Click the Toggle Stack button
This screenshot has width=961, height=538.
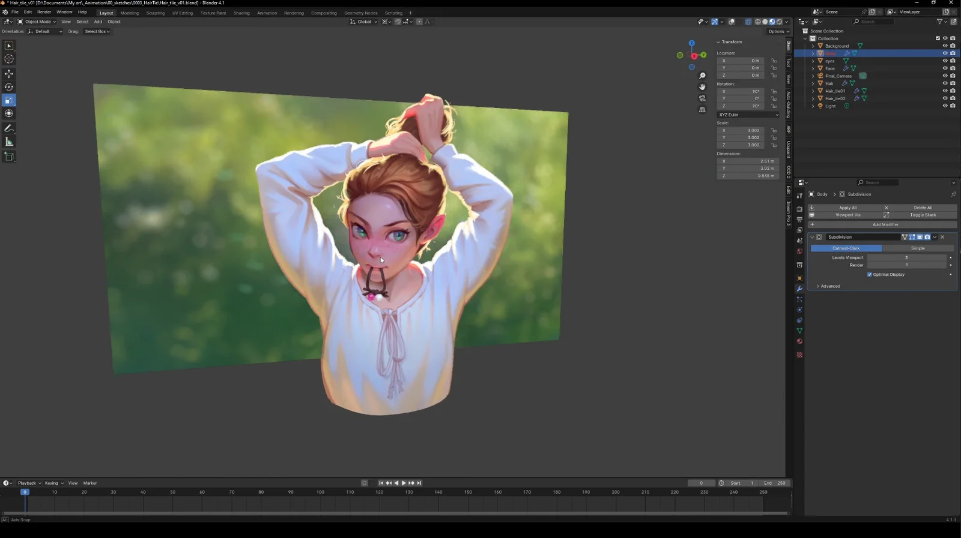pos(918,215)
